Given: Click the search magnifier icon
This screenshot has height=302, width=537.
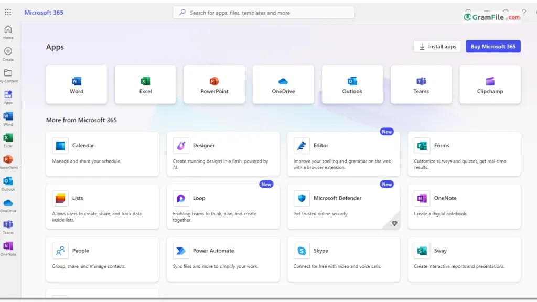Looking at the screenshot, I should [x=182, y=13].
